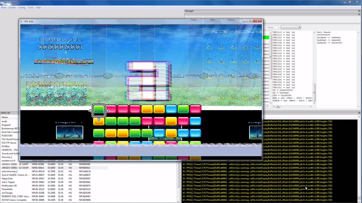The width and height of the screenshot is (362, 203).
Task: Select the 'PS3 FTP Server' entry
Action: [x=10, y=143]
